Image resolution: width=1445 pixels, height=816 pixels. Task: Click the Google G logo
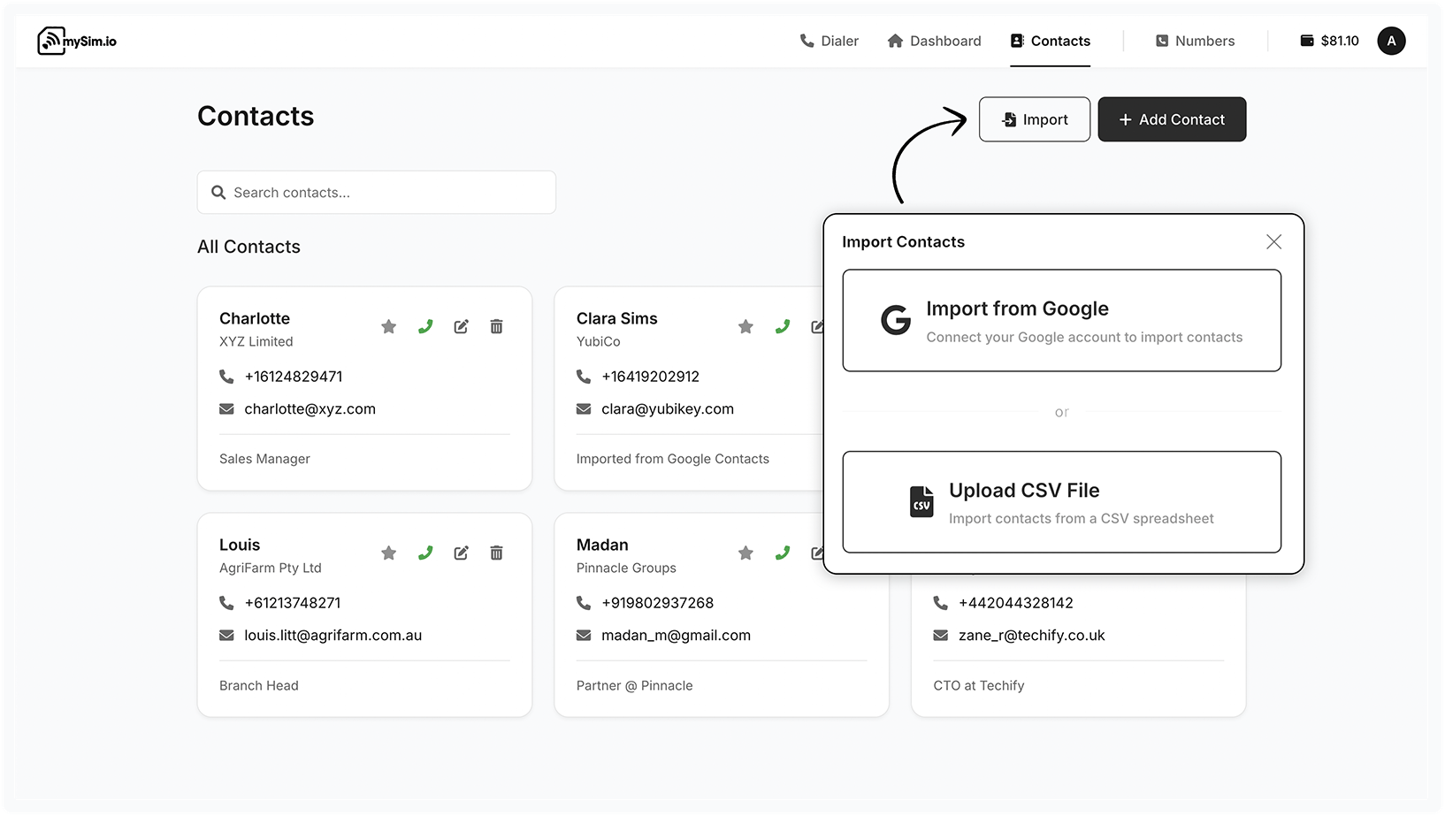896,320
